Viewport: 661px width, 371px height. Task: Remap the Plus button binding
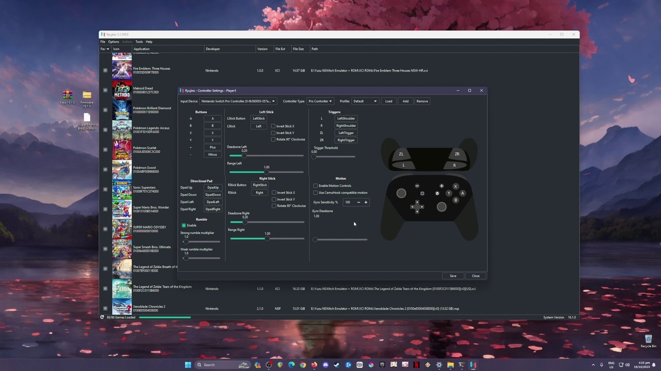(212, 147)
